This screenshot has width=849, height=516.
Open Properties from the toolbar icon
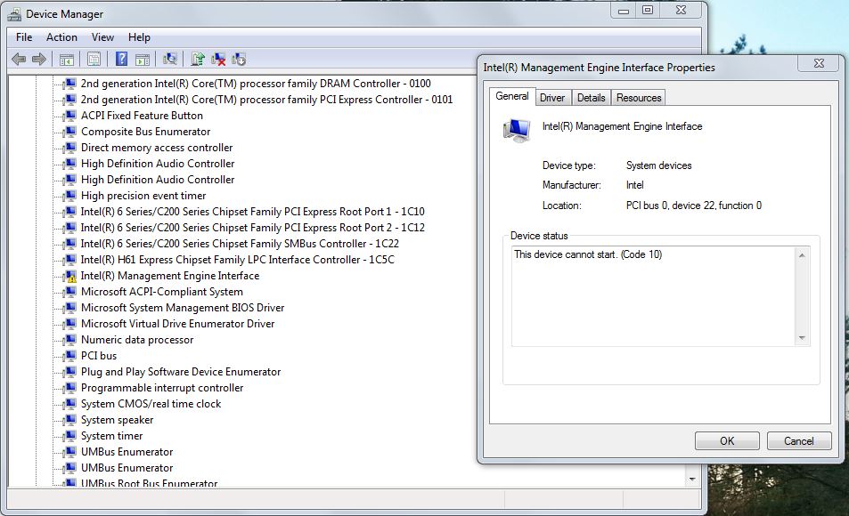click(x=94, y=60)
